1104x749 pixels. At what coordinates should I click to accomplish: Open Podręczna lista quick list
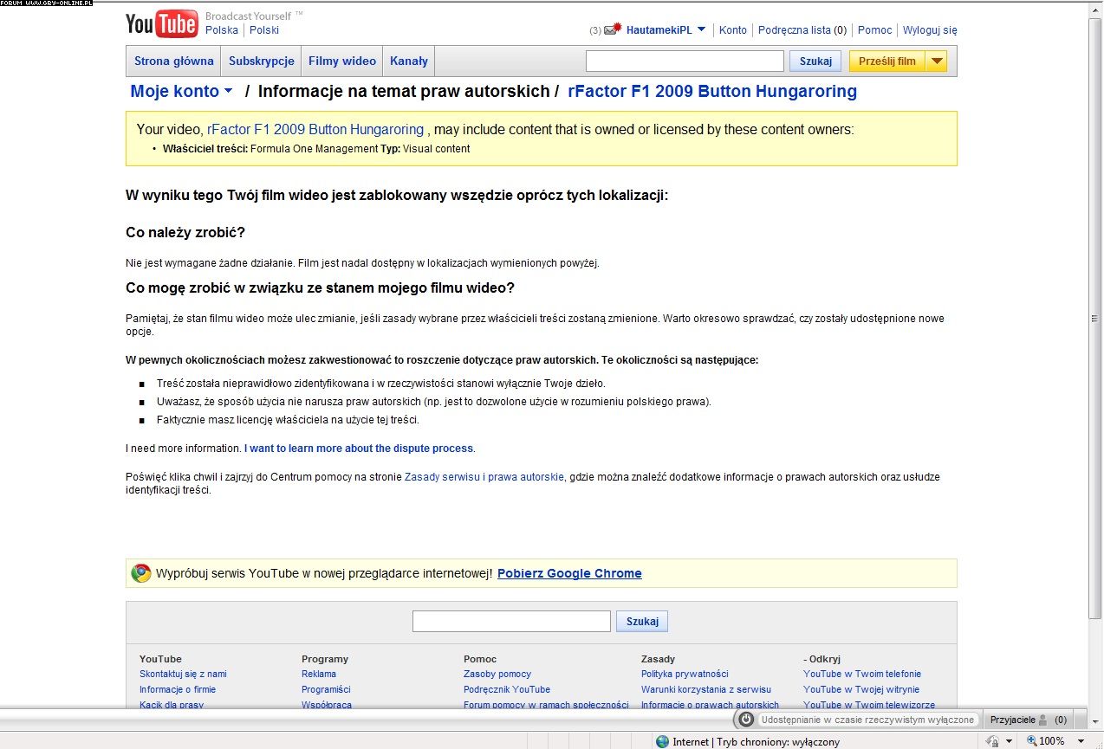[802, 30]
